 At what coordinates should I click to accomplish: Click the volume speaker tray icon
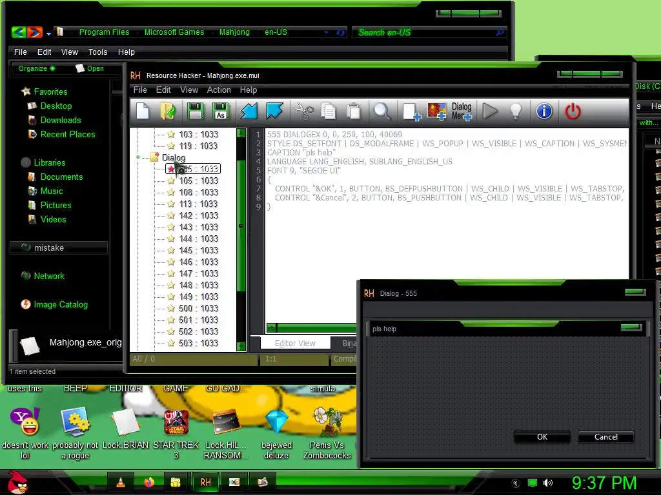pos(548,483)
